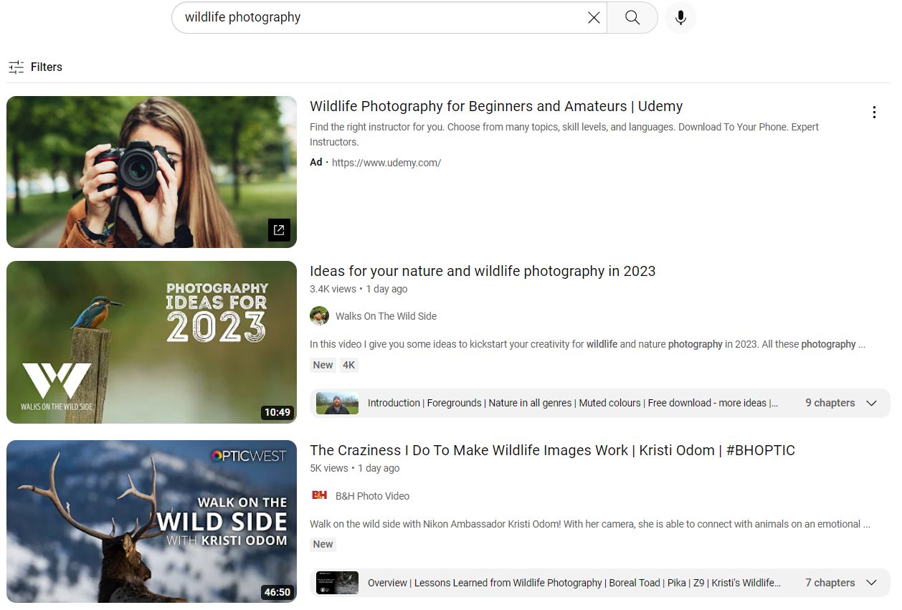
Task: Click the 3.4K views metadata text
Action: point(333,289)
